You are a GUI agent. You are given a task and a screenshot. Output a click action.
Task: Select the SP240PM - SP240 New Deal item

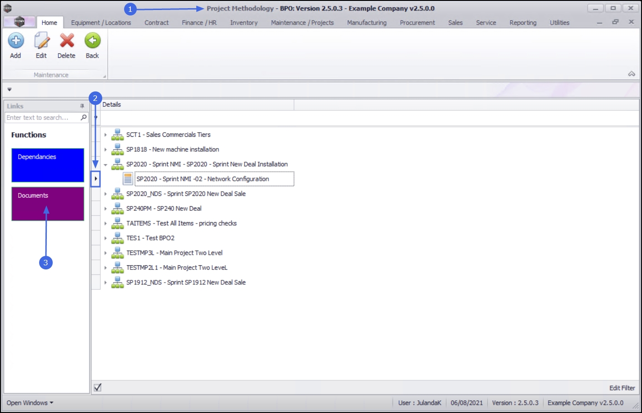164,209
